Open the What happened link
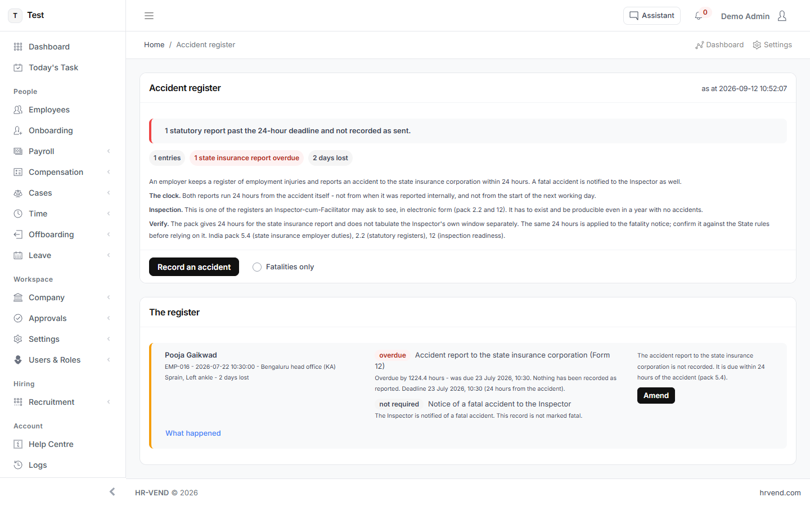The height and width of the screenshot is (506, 810). 193,433
